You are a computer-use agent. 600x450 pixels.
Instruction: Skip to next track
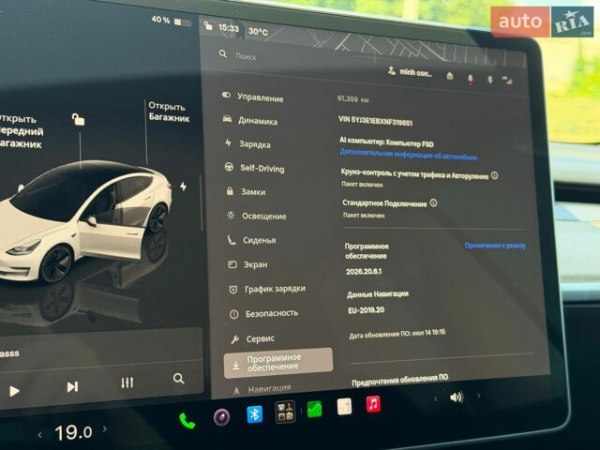tap(72, 386)
